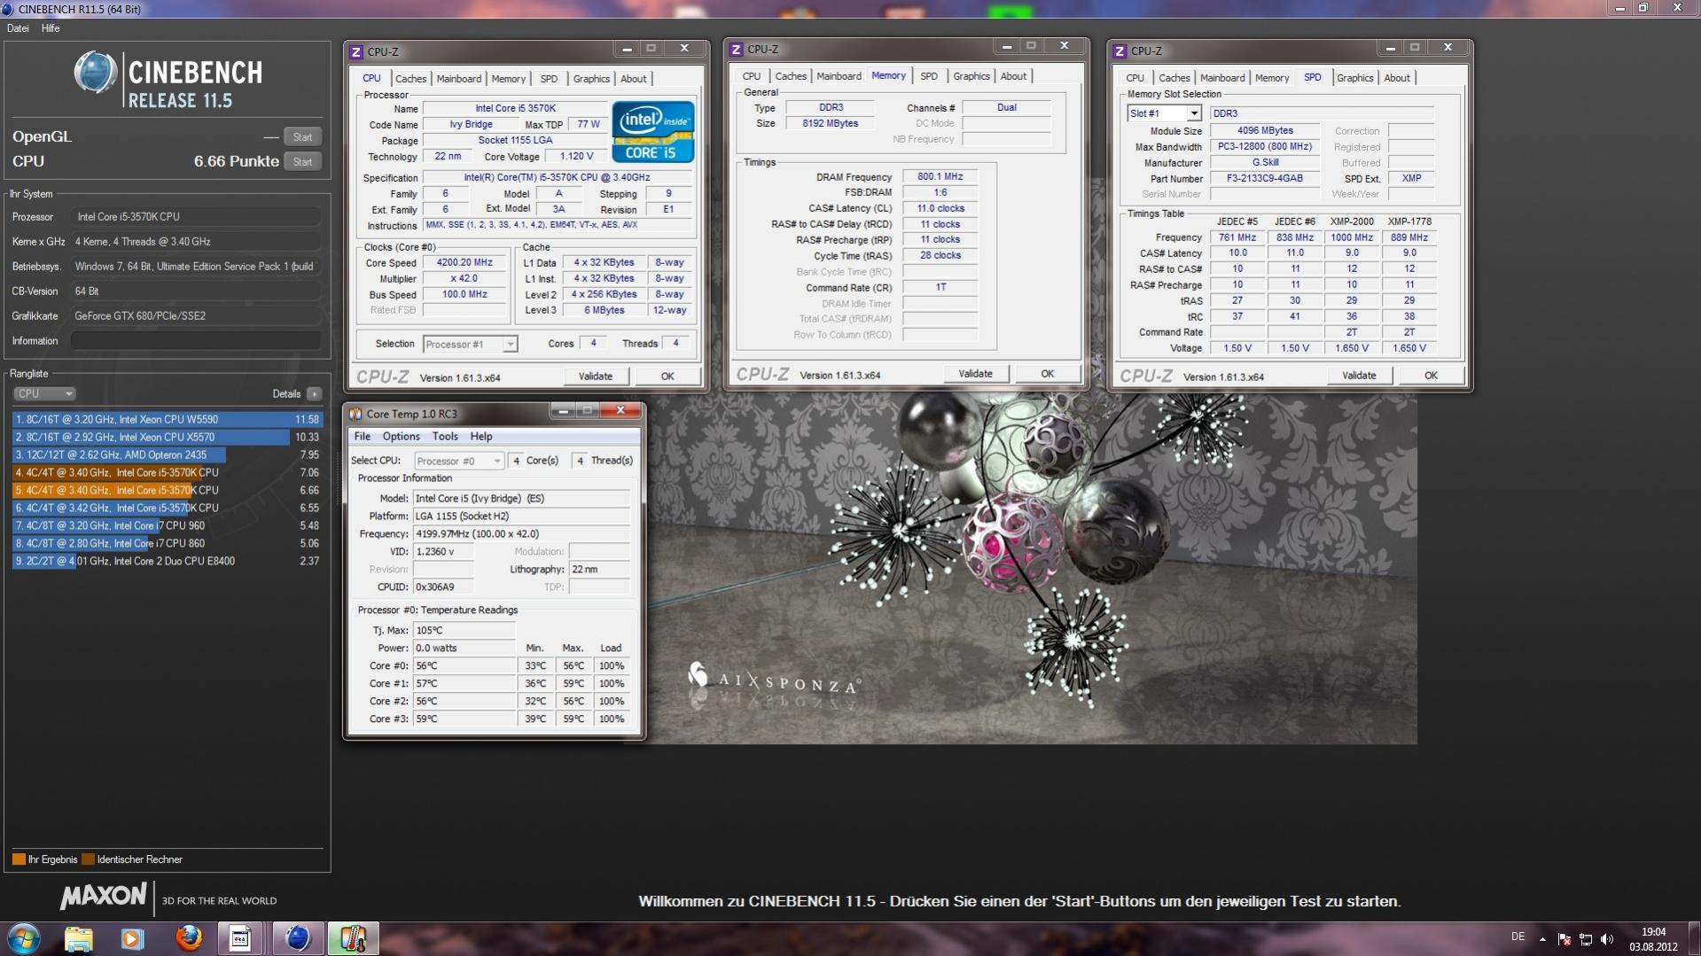Open About tab in the CPU-Z SPD window
Viewport: 1701px width, 956px height.
[x=1397, y=78]
